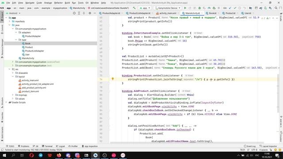Expand Gradle Scripts node
The height and width of the screenshot is (159, 283).
[x=6, y=102]
